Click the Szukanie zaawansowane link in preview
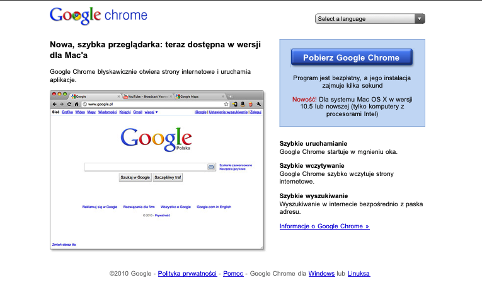Screen dimensions: 482x287 coord(236,165)
